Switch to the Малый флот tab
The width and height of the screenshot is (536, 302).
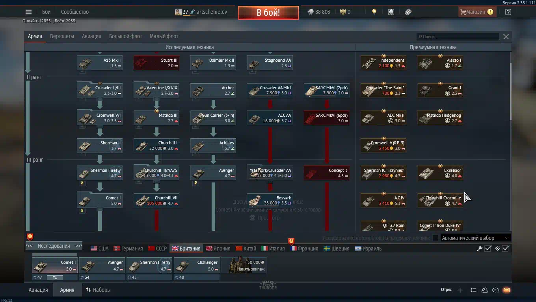click(164, 36)
